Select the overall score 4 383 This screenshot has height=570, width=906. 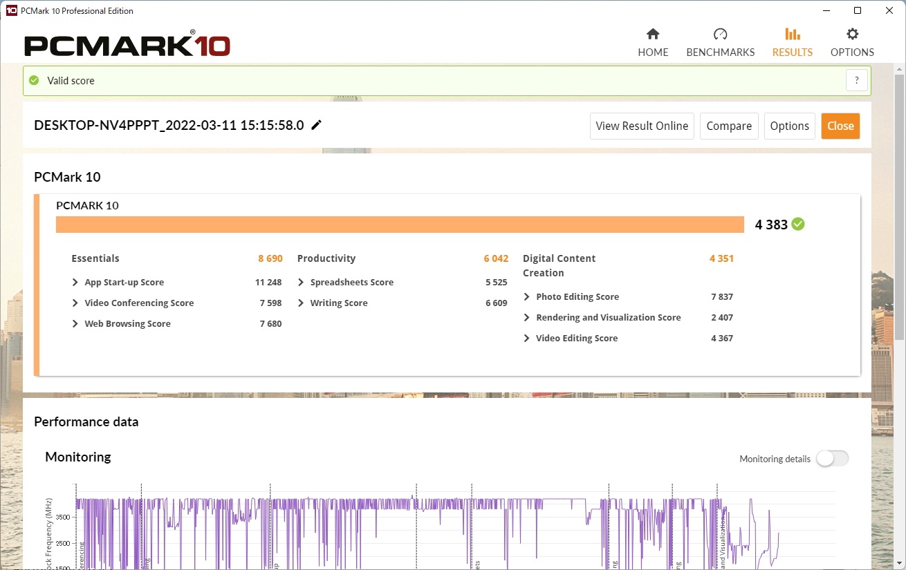(771, 225)
